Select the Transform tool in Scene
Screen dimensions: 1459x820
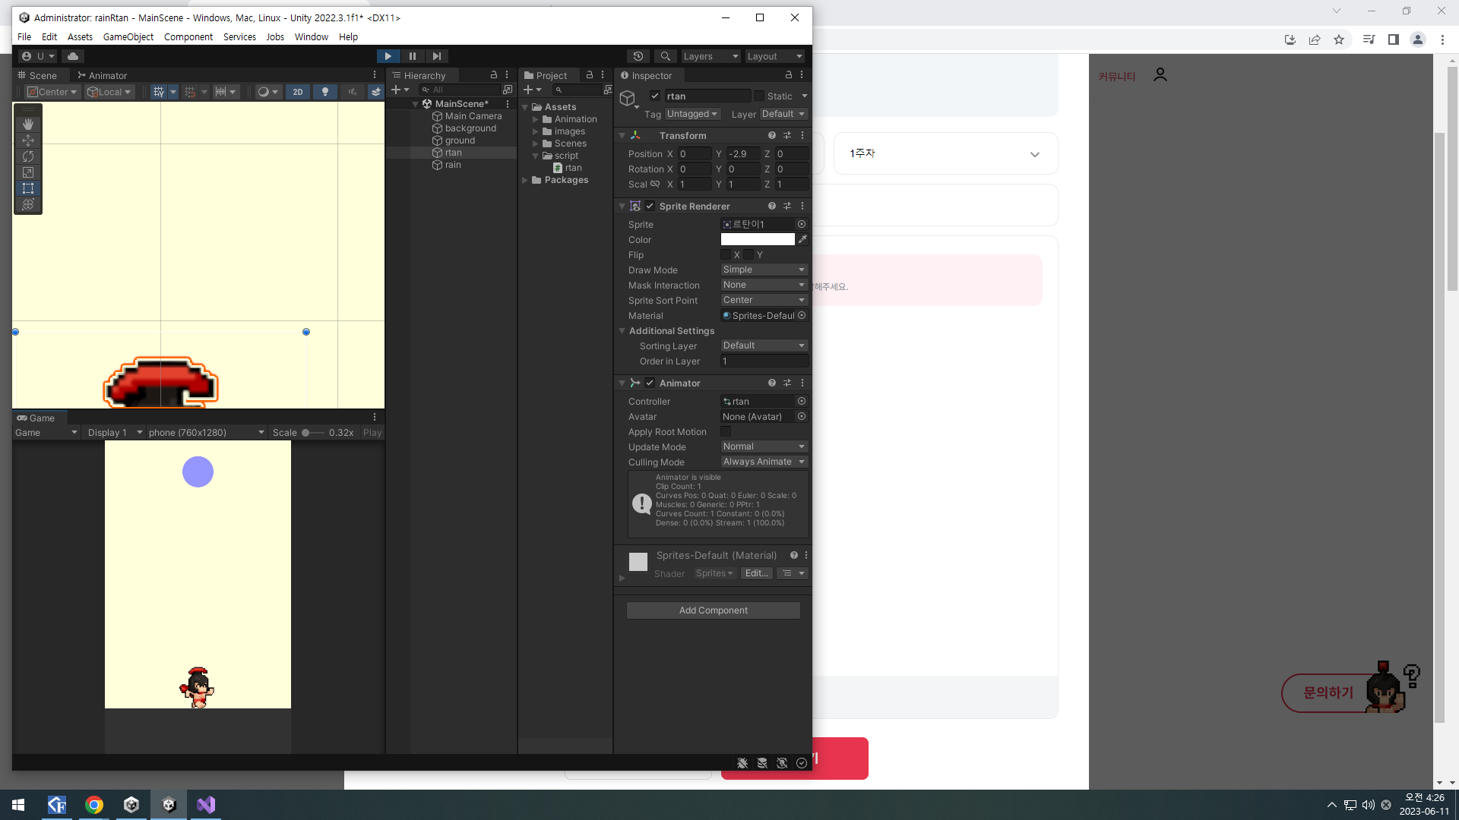point(28,204)
